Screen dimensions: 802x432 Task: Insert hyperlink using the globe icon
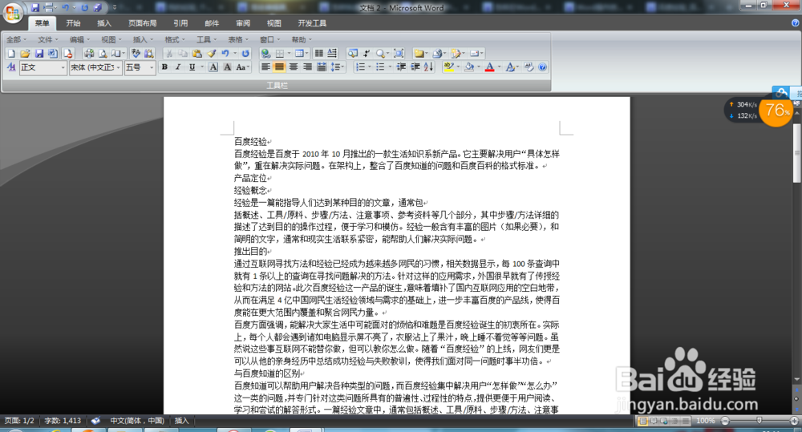[x=265, y=54]
